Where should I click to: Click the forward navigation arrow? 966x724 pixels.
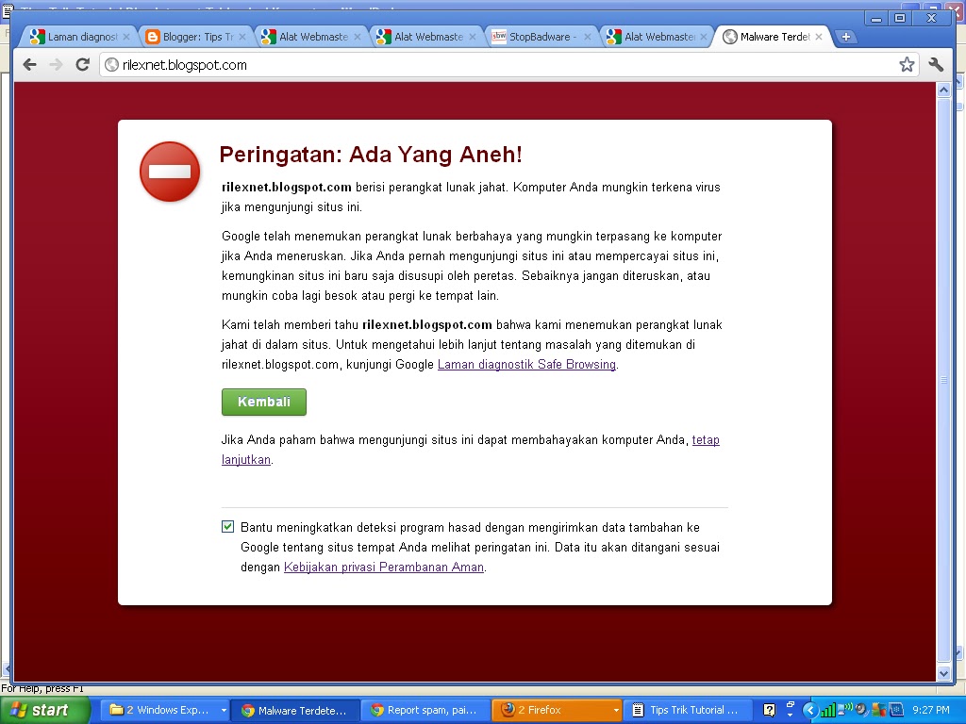56,64
